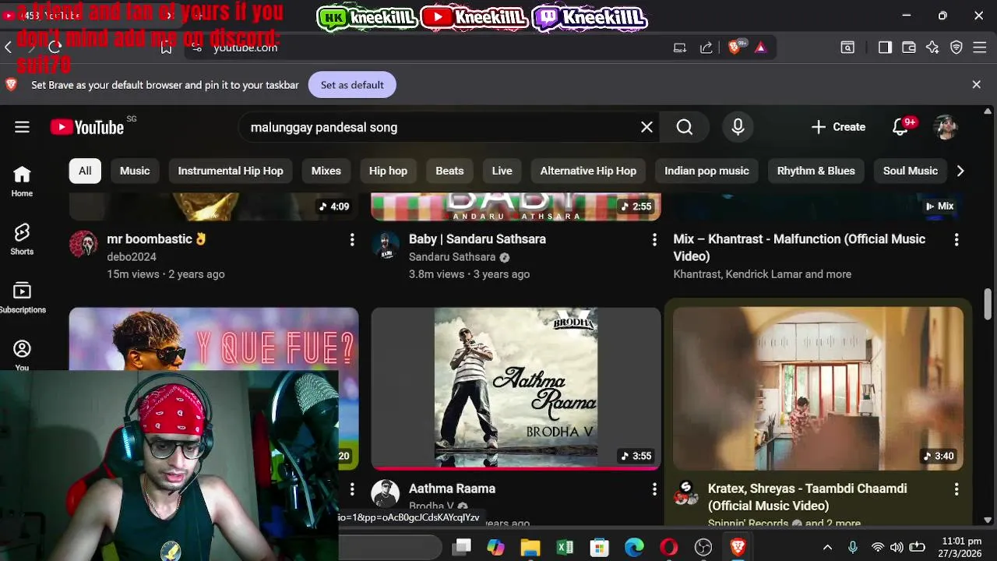Reload the page

55,48
